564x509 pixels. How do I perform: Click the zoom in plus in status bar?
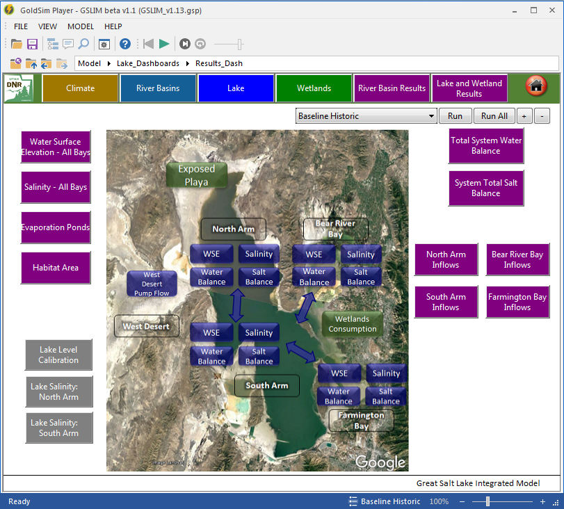click(x=542, y=501)
